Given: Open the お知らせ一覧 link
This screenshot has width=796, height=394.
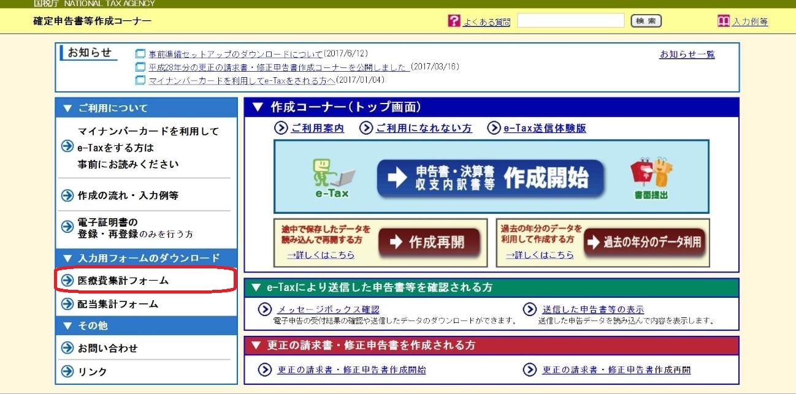Looking at the screenshot, I should (687, 55).
